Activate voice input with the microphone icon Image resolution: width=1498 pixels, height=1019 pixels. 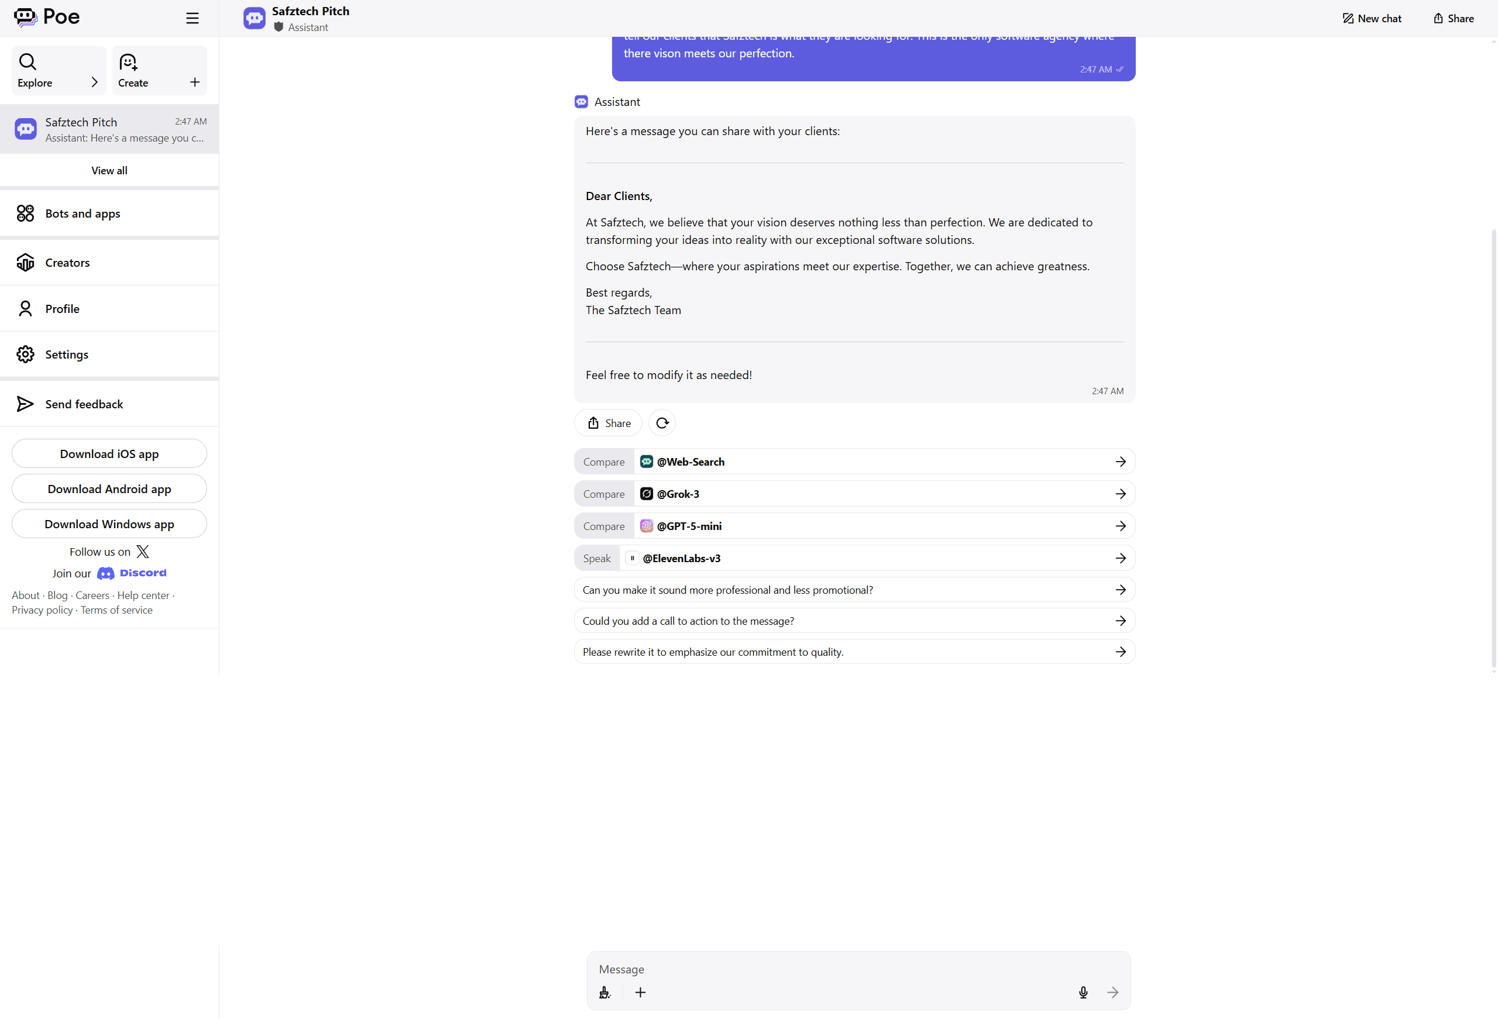(1083, 993)
